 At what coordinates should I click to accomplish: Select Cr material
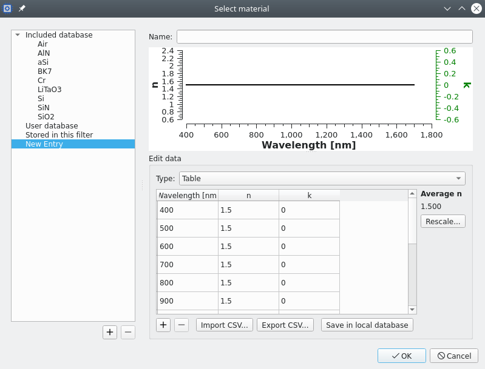[41, 81]
